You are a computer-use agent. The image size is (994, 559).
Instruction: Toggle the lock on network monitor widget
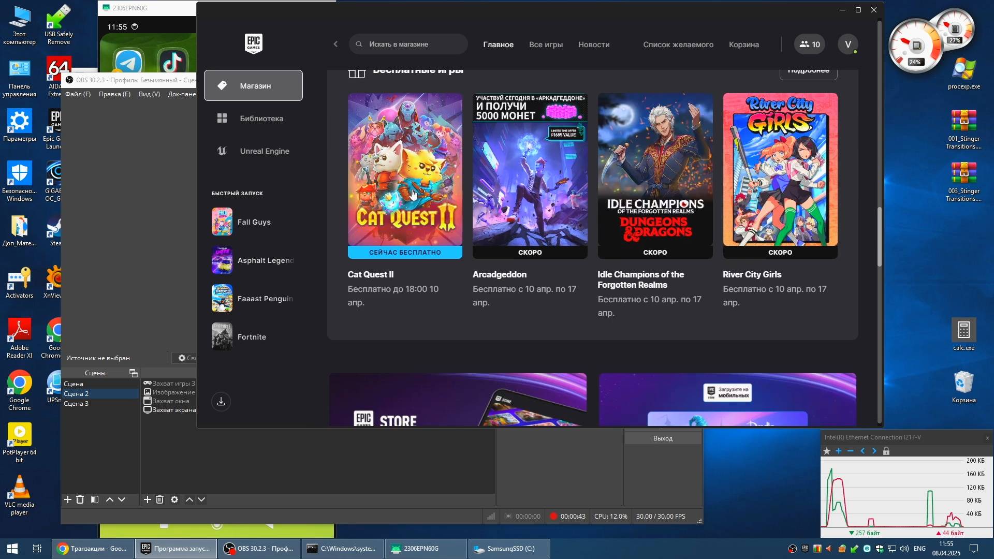pos(886,451)
